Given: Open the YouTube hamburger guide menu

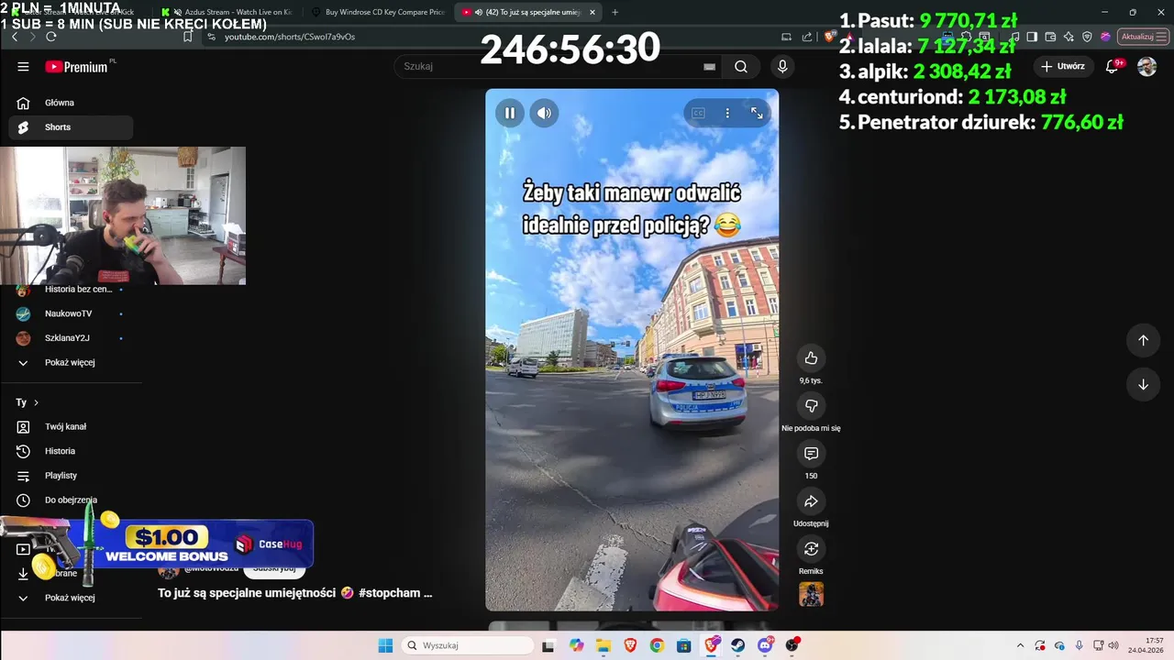Looking at the screenshot, I should [x=23, y=66].
